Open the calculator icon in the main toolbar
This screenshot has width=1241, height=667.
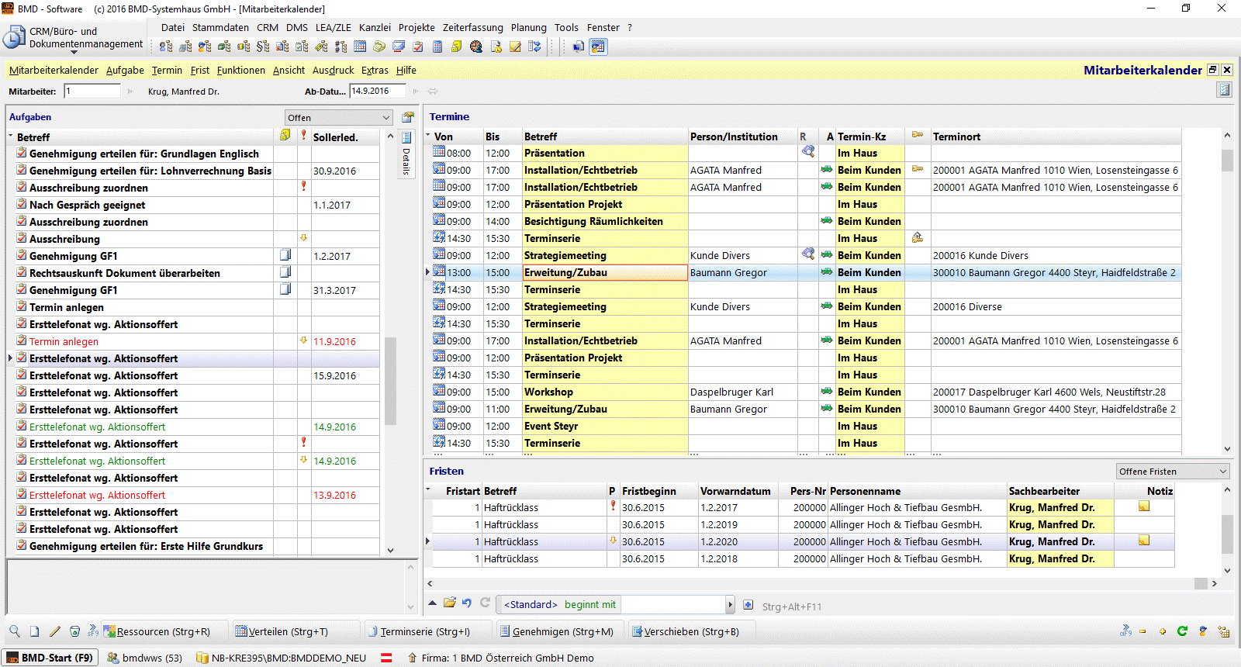[x=437, y=47]
